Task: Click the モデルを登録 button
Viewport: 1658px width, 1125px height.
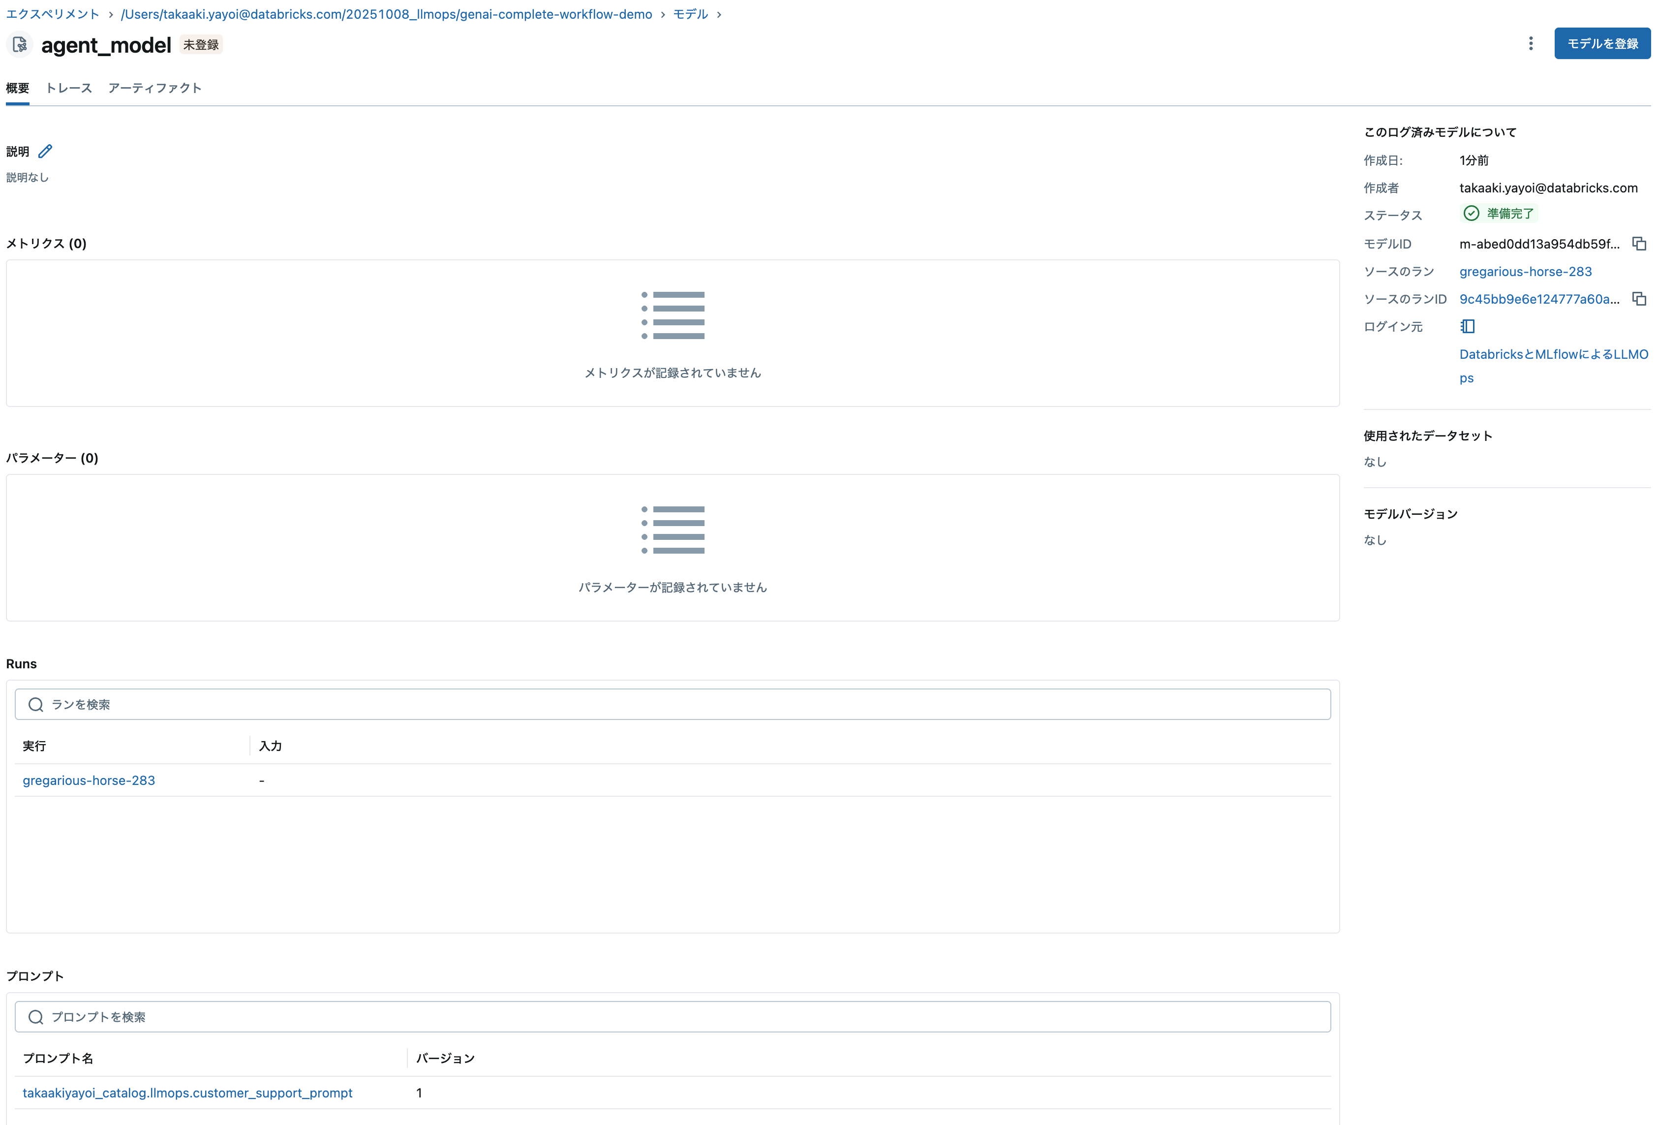Action: click(1601, 43)
